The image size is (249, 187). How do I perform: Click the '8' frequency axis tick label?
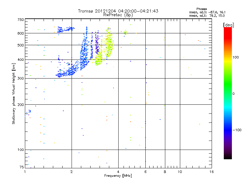[165, 172]
